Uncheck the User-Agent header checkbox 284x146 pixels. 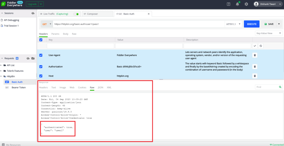point(41,55)
